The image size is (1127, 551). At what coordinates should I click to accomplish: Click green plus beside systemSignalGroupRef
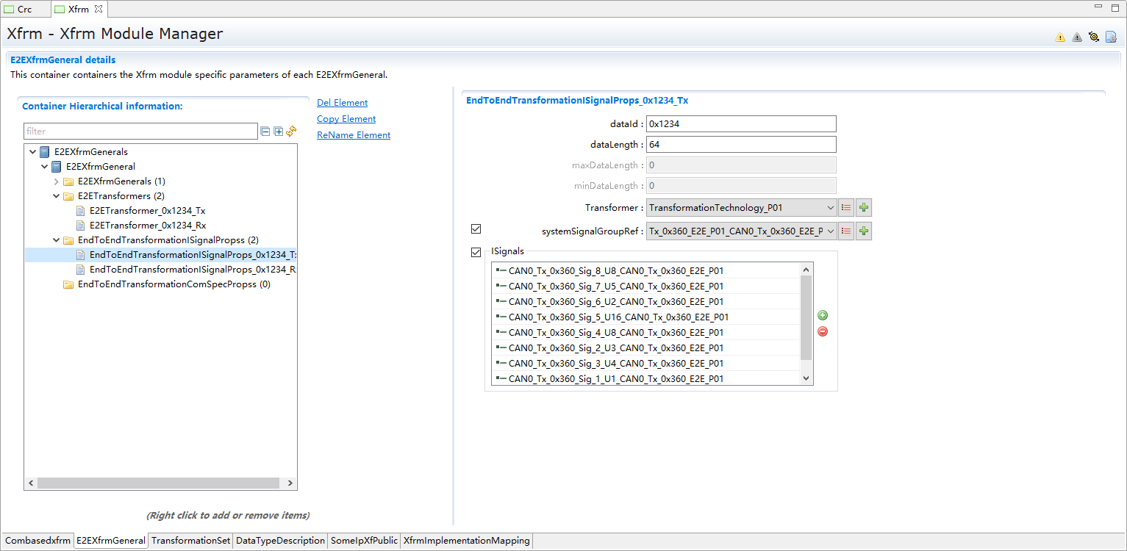pyautogui.click(x=864, y=231)
